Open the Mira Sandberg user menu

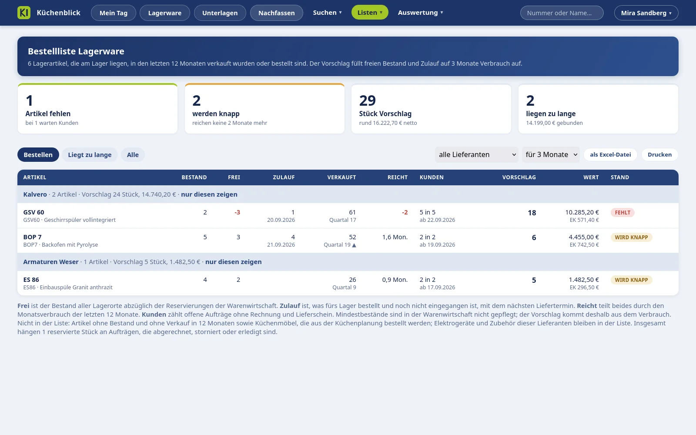(646, 13)
